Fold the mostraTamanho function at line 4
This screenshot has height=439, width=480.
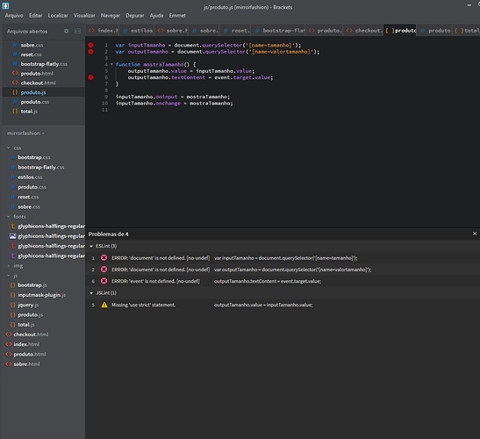(x=111, y=64)
